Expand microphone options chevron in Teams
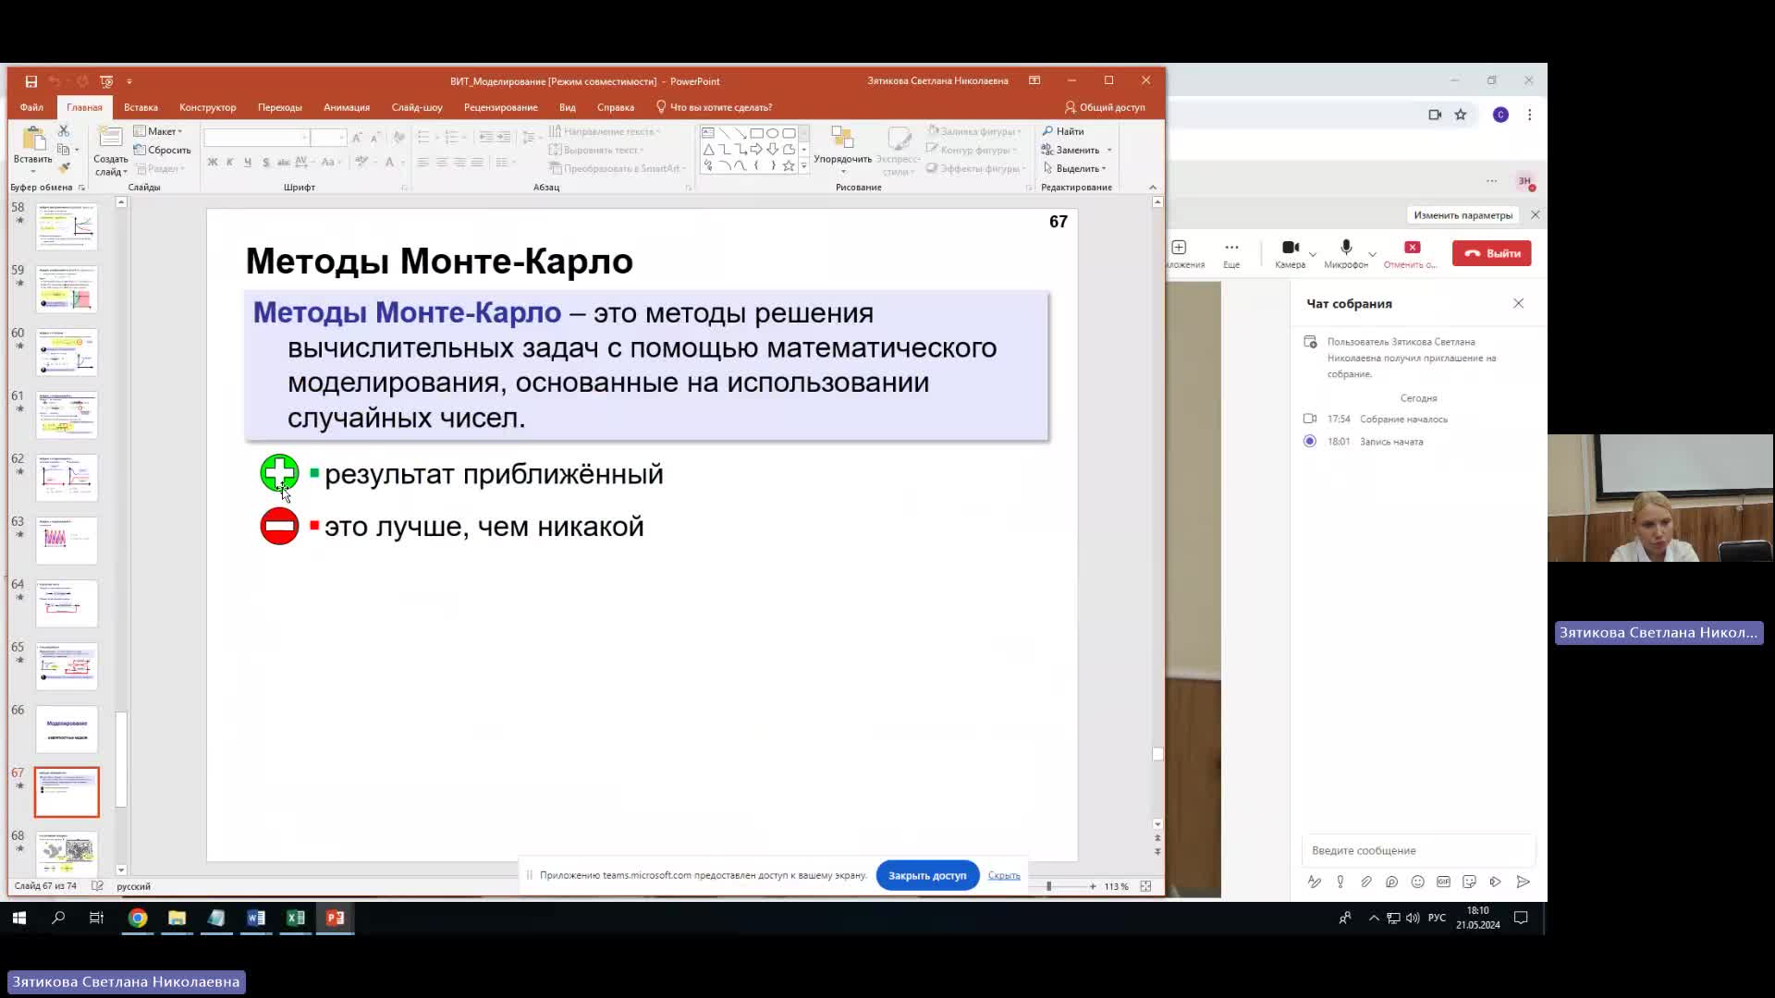Image resolution: width=1775 pixels, height=998 pixels. pos(1372,254)
